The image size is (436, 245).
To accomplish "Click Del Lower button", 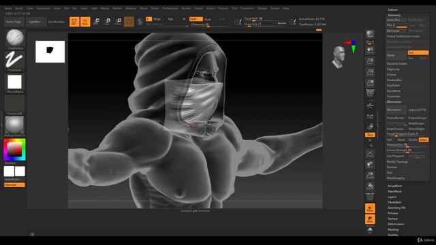I will (x=396, y=31).
